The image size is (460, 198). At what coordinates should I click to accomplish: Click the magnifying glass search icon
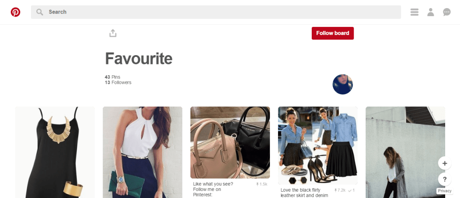tap(40, 12)
